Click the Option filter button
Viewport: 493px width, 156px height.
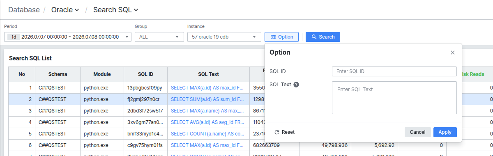[x=282, y=37]
